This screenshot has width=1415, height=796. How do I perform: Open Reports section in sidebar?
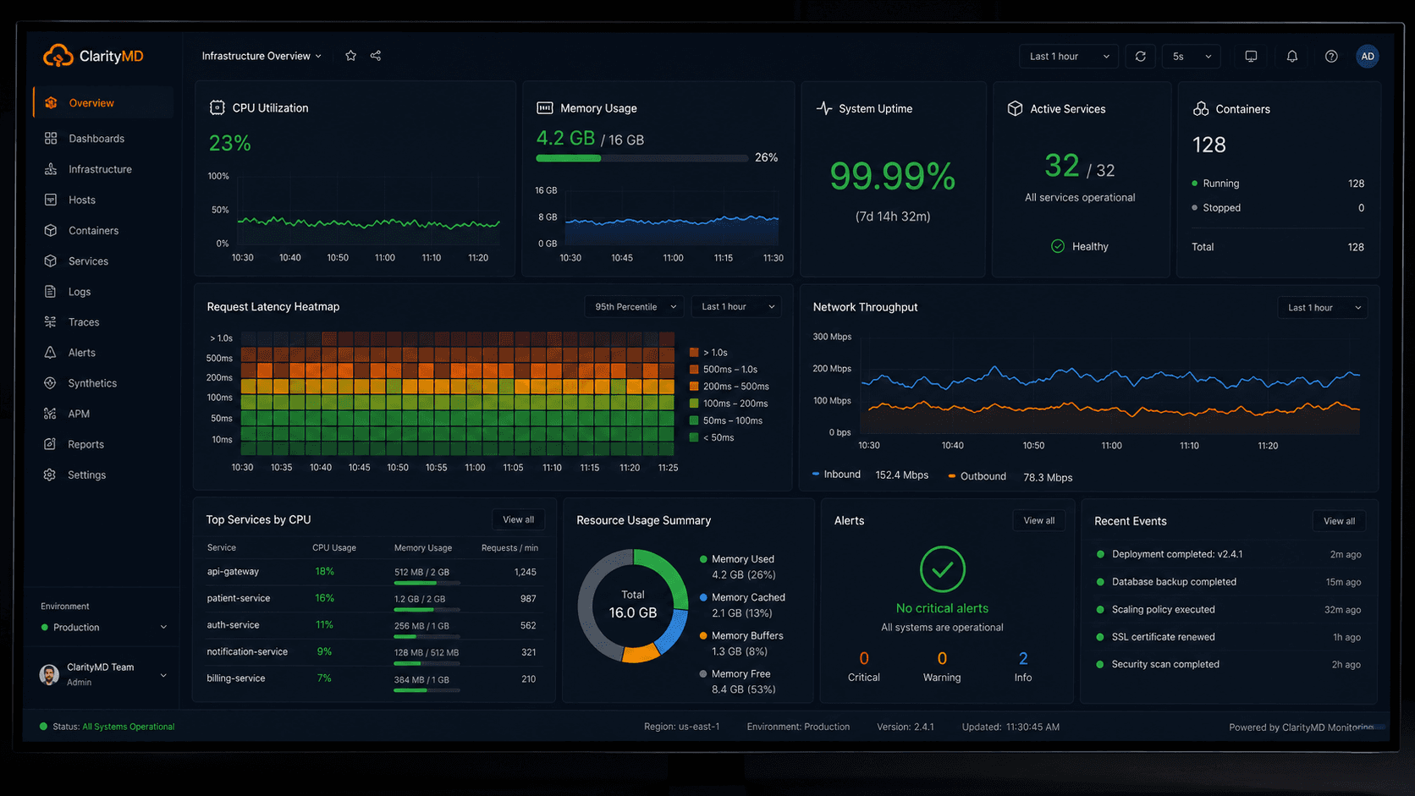point(86,444)
